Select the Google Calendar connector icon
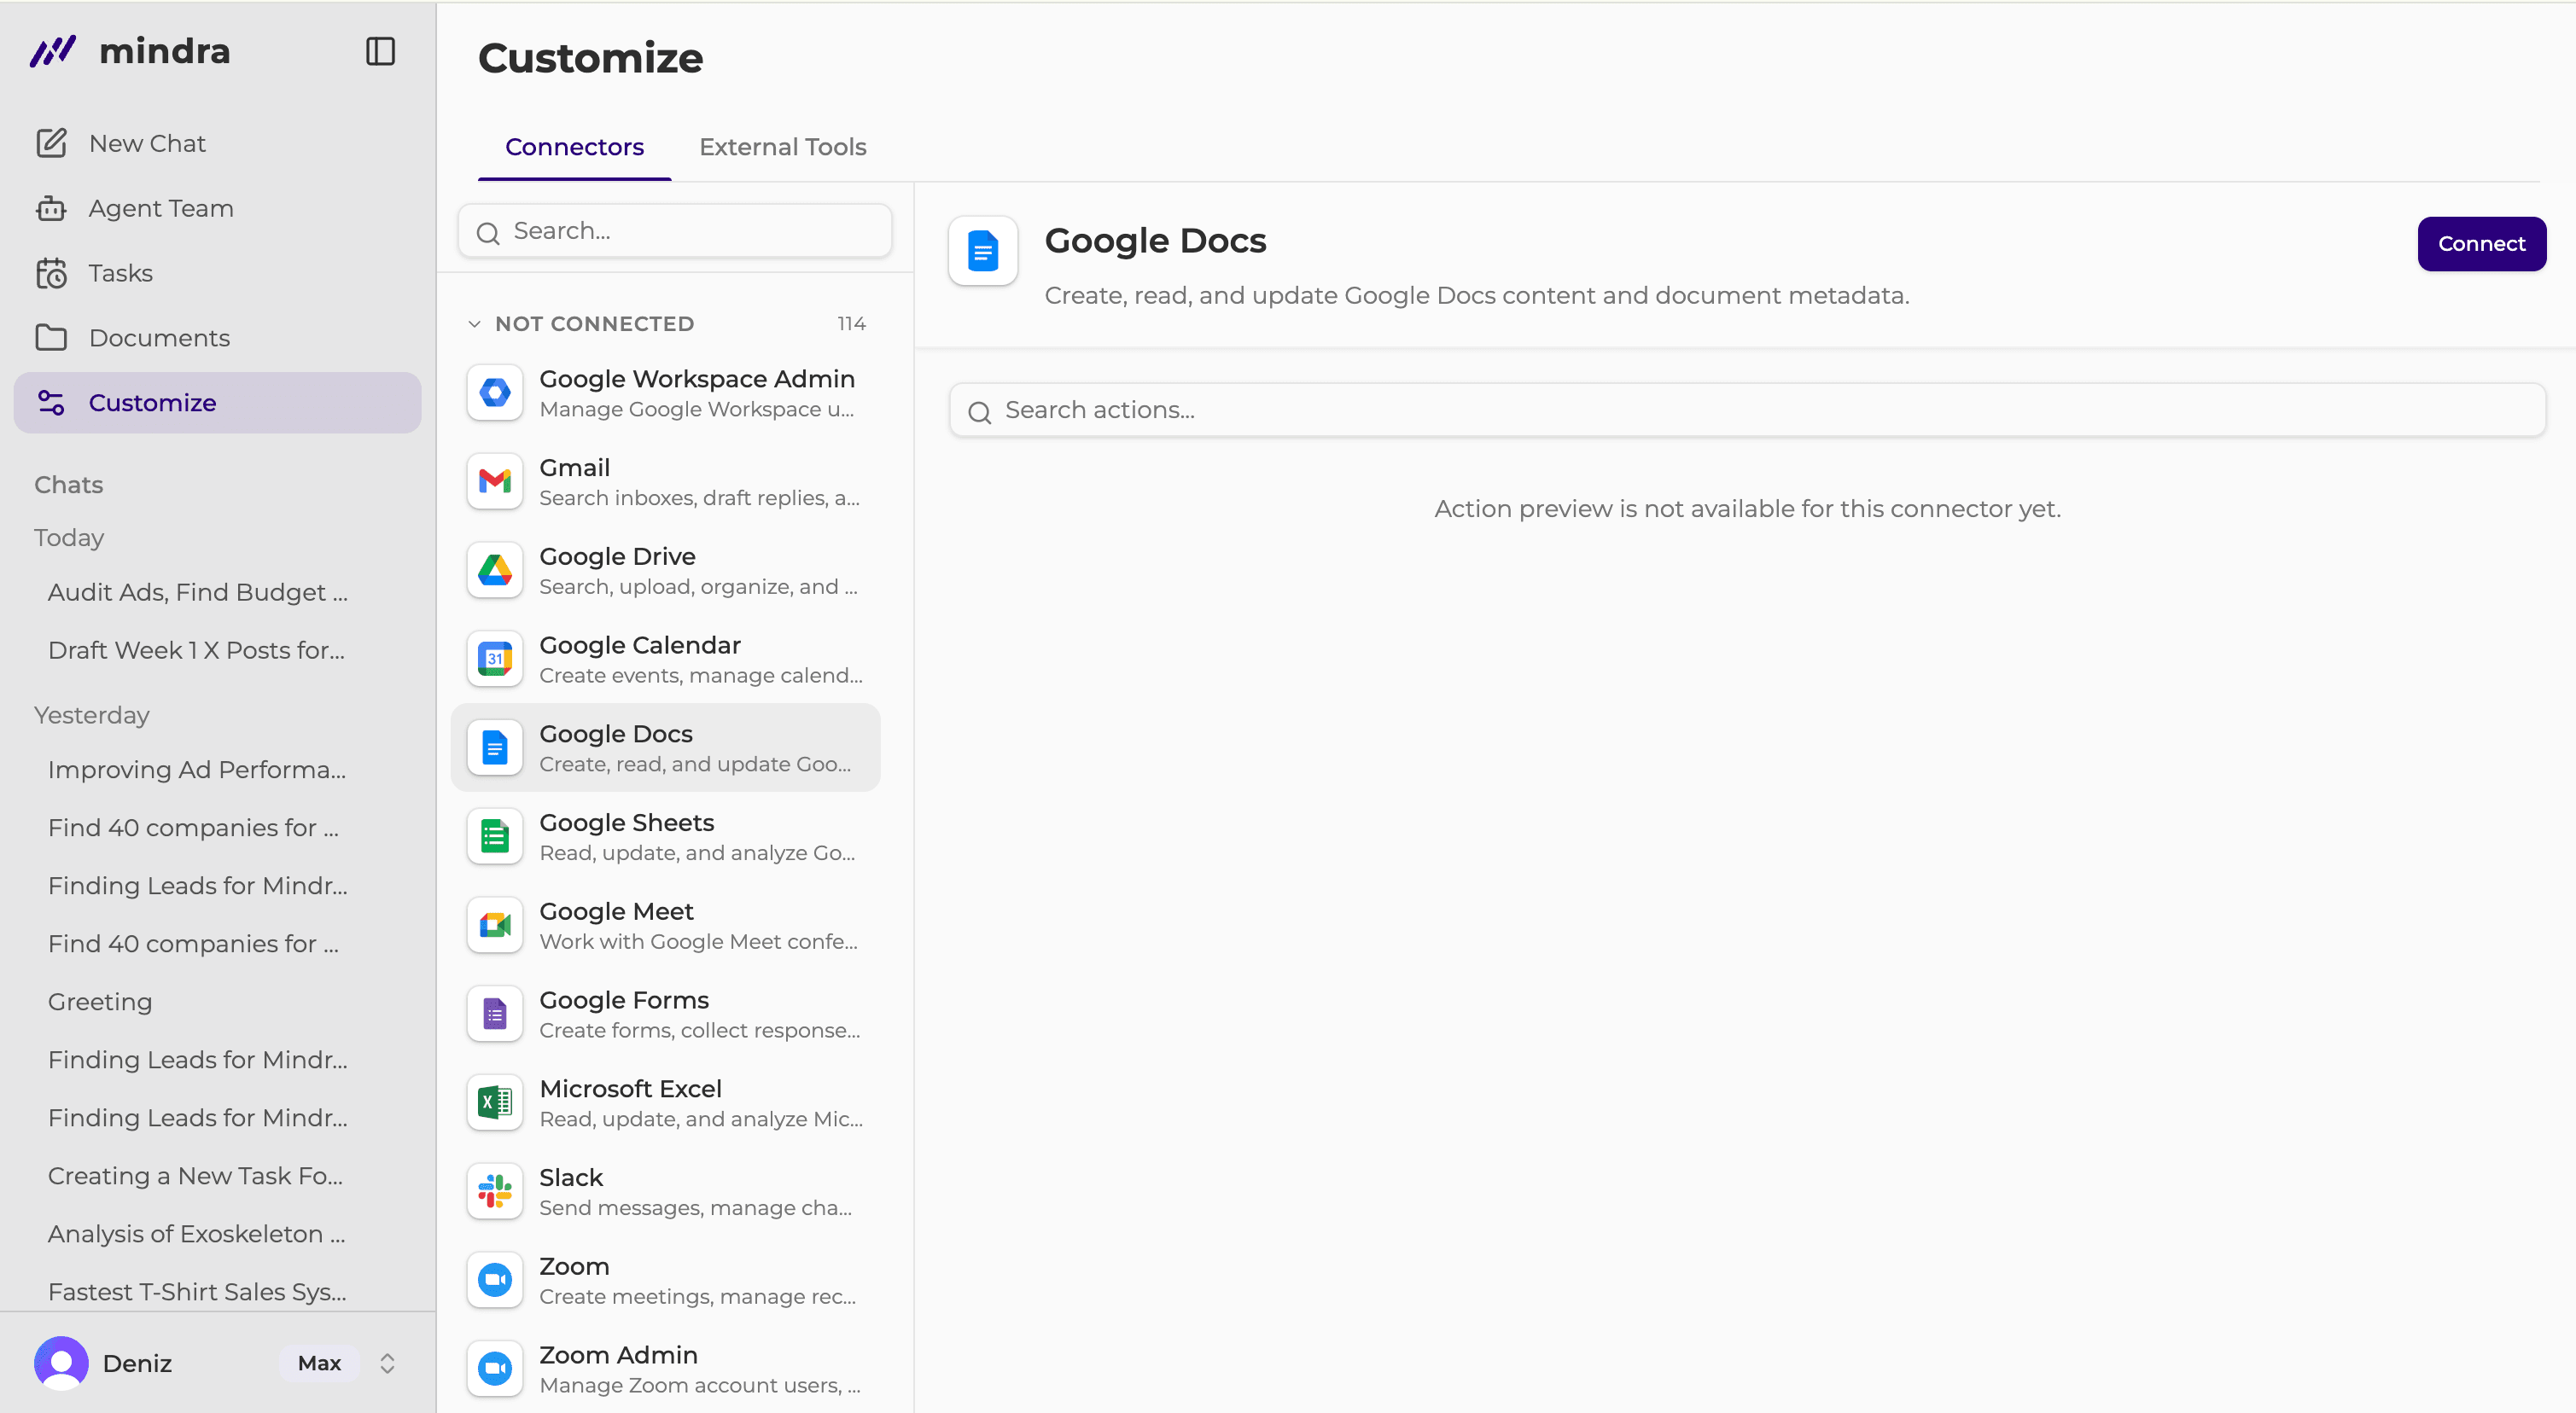Screen dimensions: 2576x1413 pyautogui.click(x=495, y=659)
